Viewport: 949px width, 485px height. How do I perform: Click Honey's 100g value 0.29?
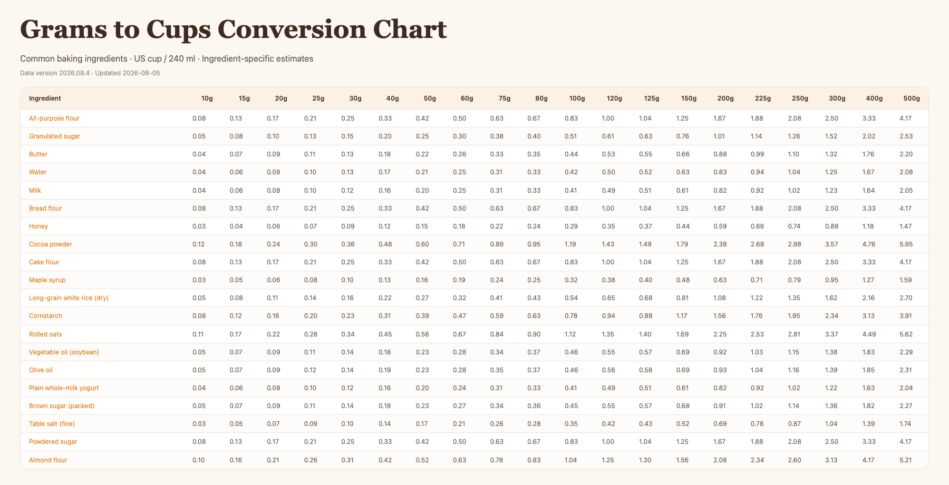571,226
